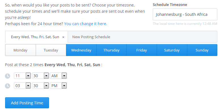Viewport: 223px width, 110px height.
Task: Deselect Thursday from posting days
Action: [111, 50]
